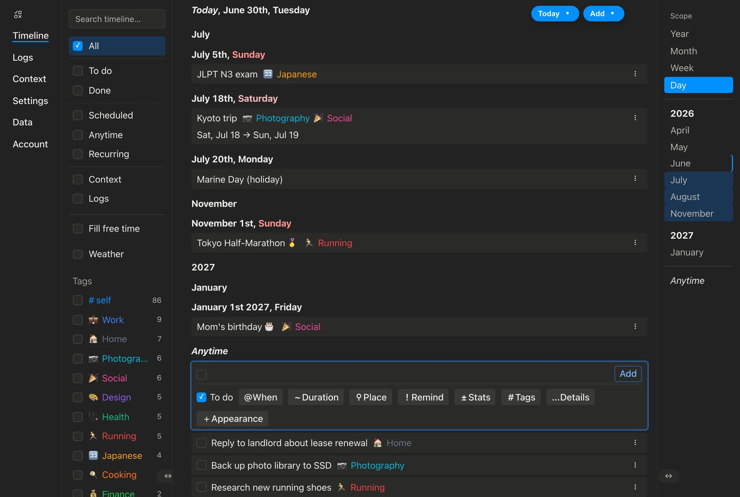Open the @When picker in new item form
This screenshot has width=740, height=497.
click(260, 397)
